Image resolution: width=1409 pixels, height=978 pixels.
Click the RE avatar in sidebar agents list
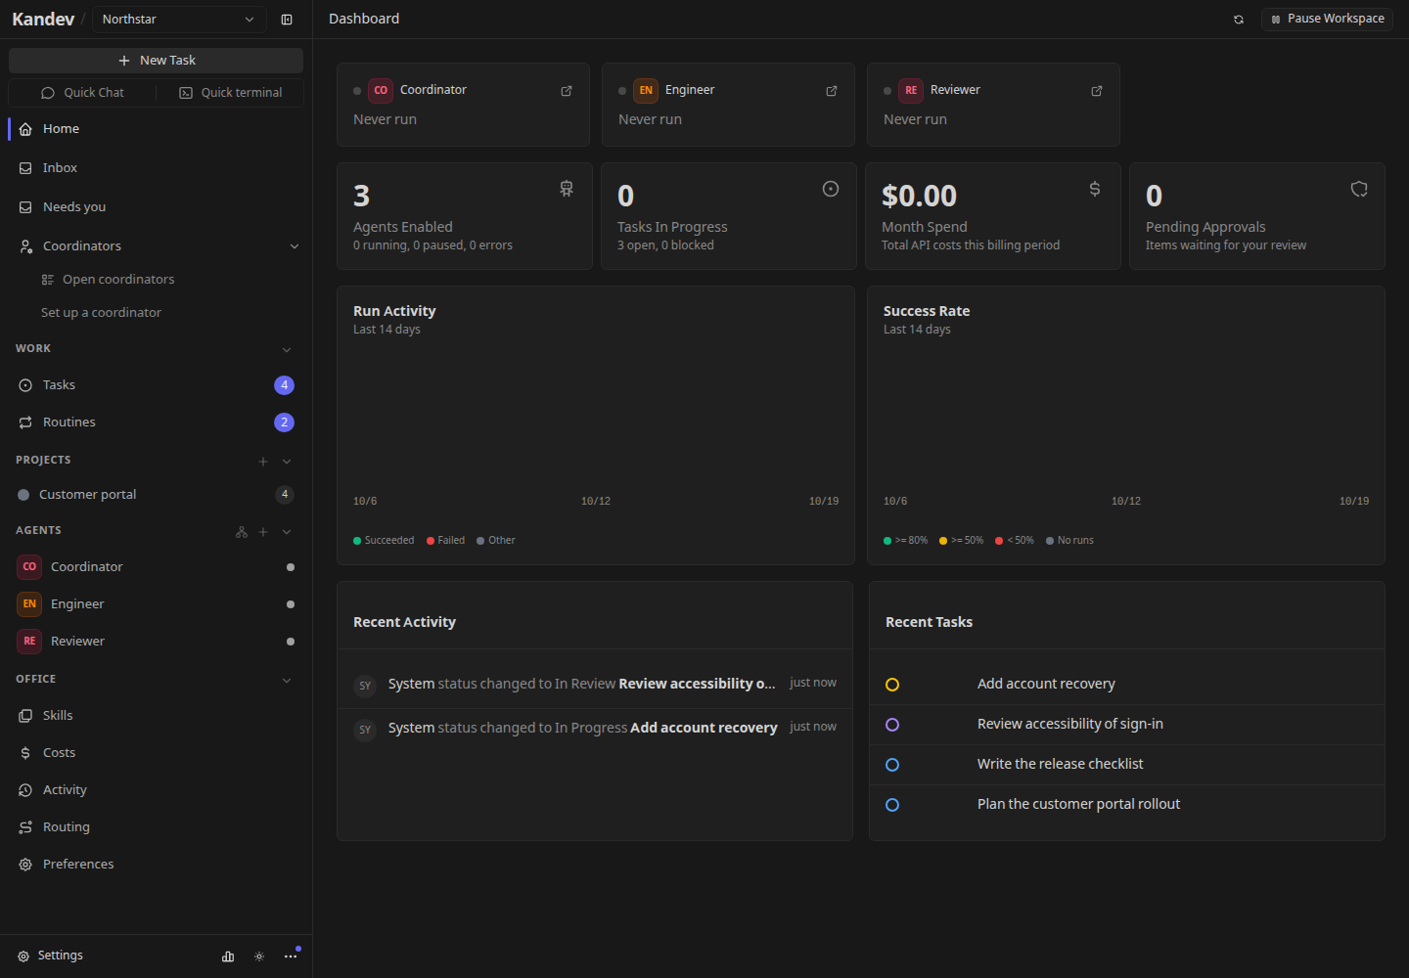coord(29,642)
